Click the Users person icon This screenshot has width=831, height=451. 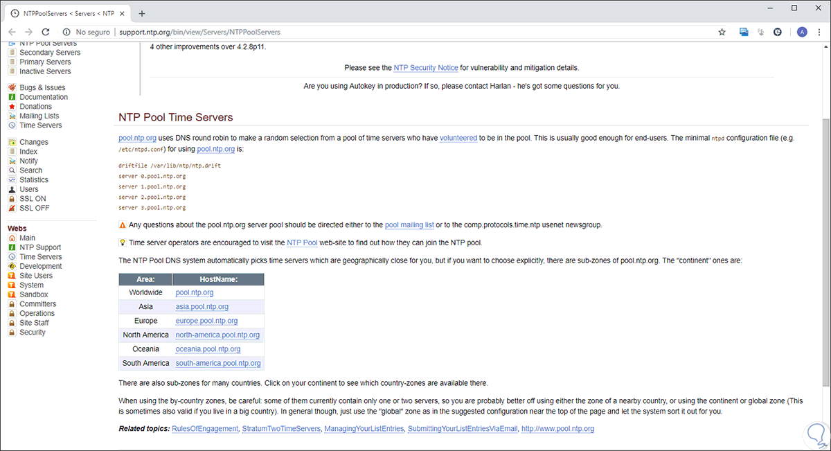pos(12,189)
